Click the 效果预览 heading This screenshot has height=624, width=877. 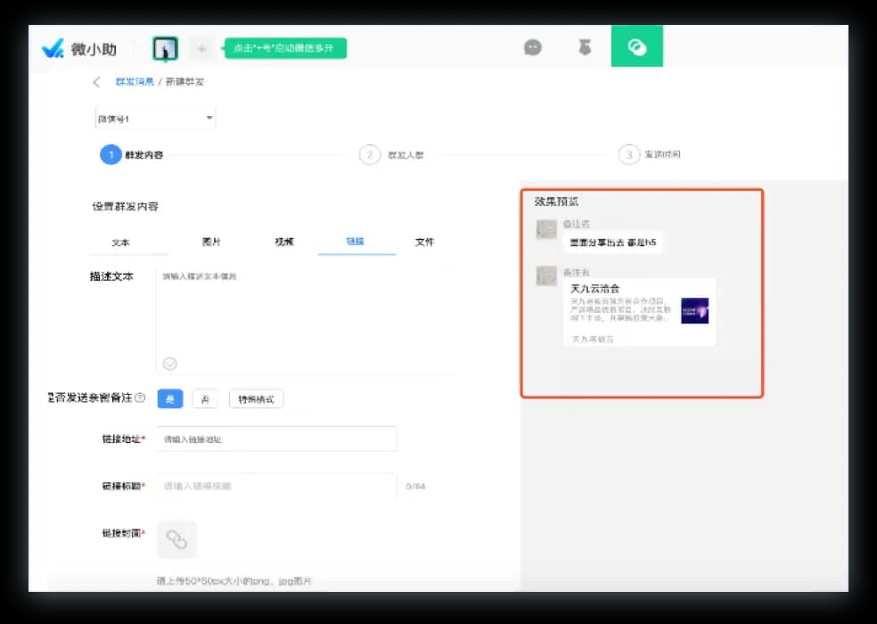point(556,201)
